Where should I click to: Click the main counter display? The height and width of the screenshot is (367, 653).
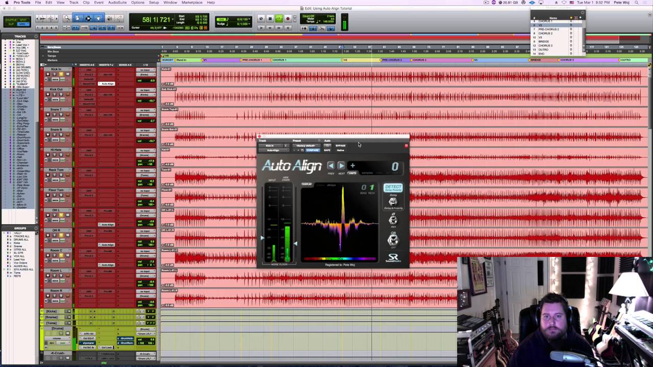click(x=156, y=19)
